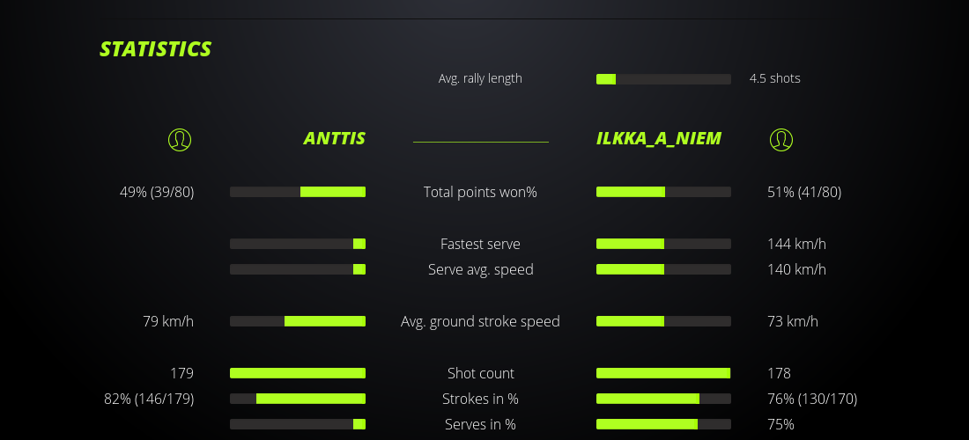Click ILKKA_A_NIEM Serves in % bar
Screen dimensions: 969x440
[663, 424]
